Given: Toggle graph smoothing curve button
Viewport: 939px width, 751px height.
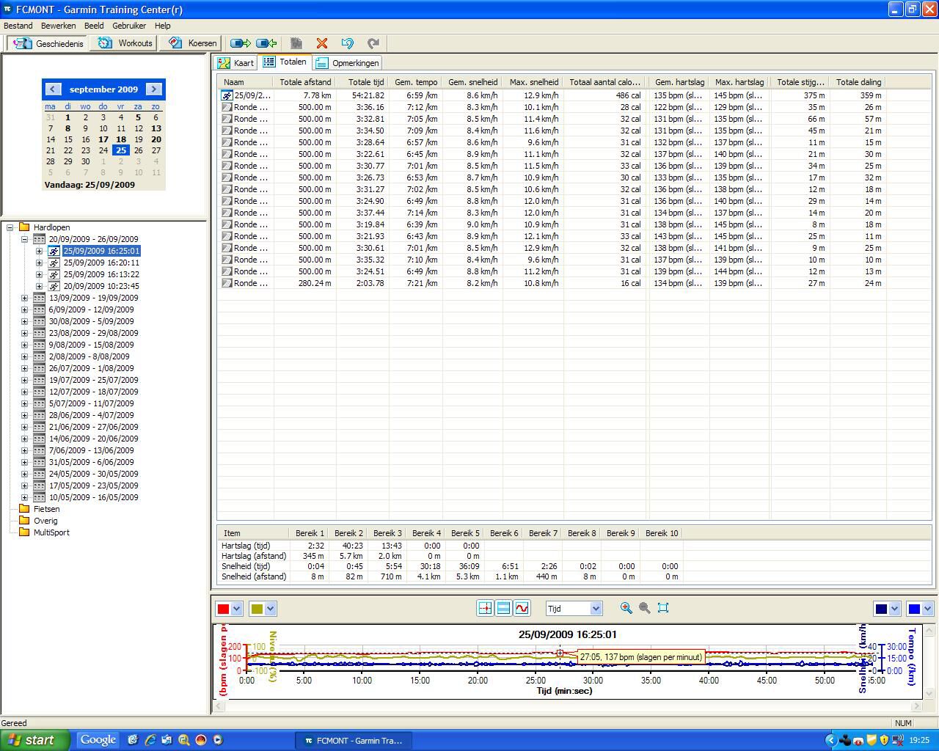Looking at the screenshot, I should (522, 608).
